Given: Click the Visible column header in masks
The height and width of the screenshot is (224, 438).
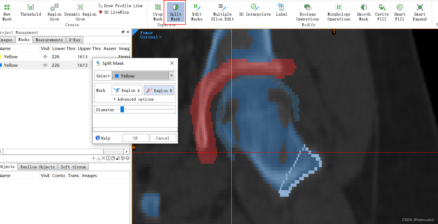Looking at the screenshot, I should click(x=45, y=49).
